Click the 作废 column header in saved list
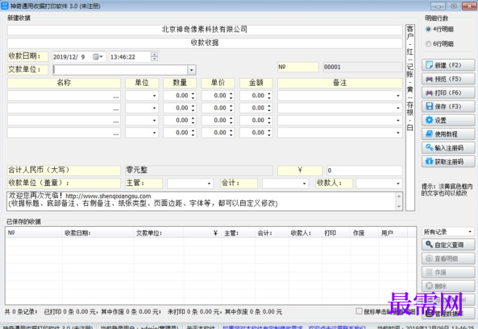Viewport: 478px width, 329px height. coord(364,233)
